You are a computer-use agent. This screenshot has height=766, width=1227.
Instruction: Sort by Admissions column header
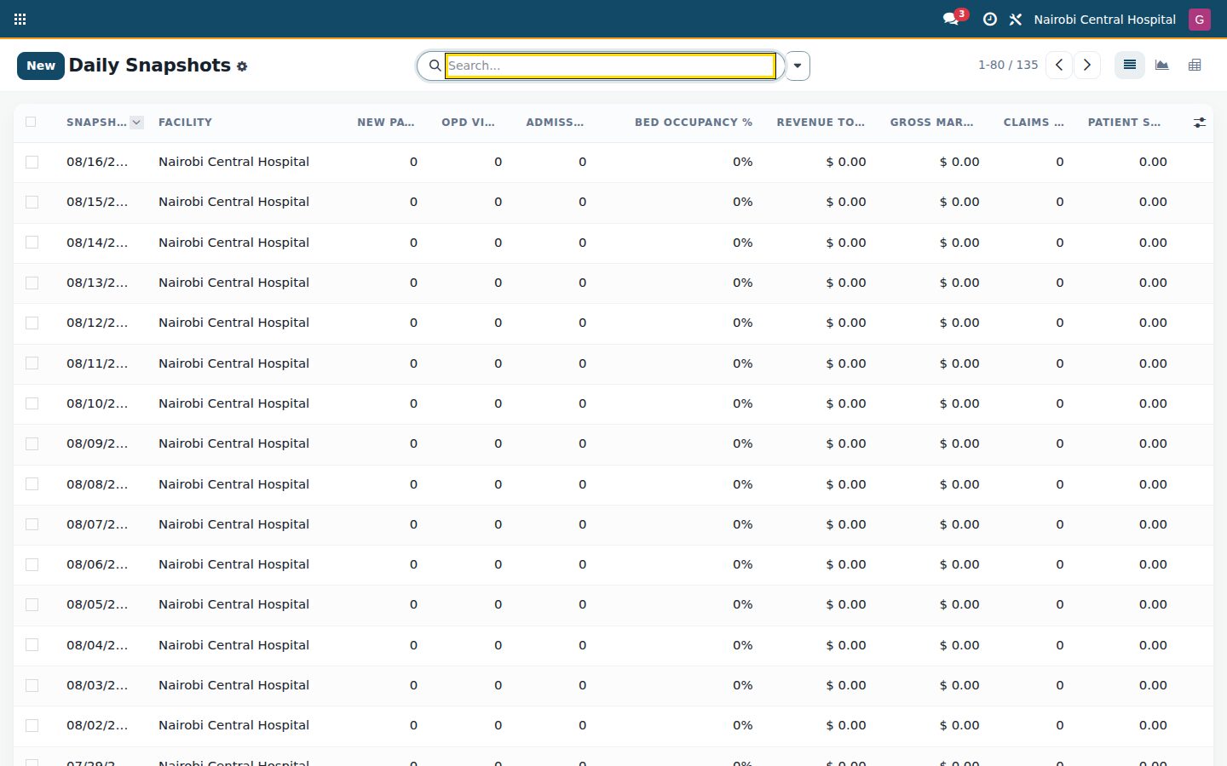click(x=555, y=123)
